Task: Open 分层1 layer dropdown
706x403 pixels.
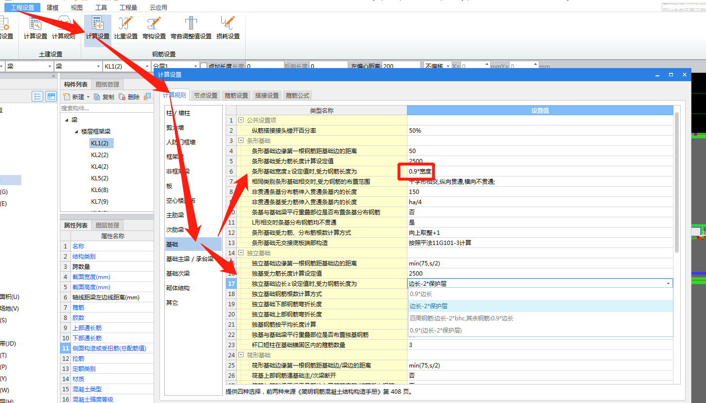Action: [x=195, y=66]
